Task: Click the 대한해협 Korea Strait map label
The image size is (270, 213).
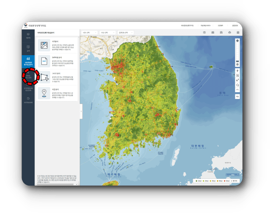Action: [198, 146]
